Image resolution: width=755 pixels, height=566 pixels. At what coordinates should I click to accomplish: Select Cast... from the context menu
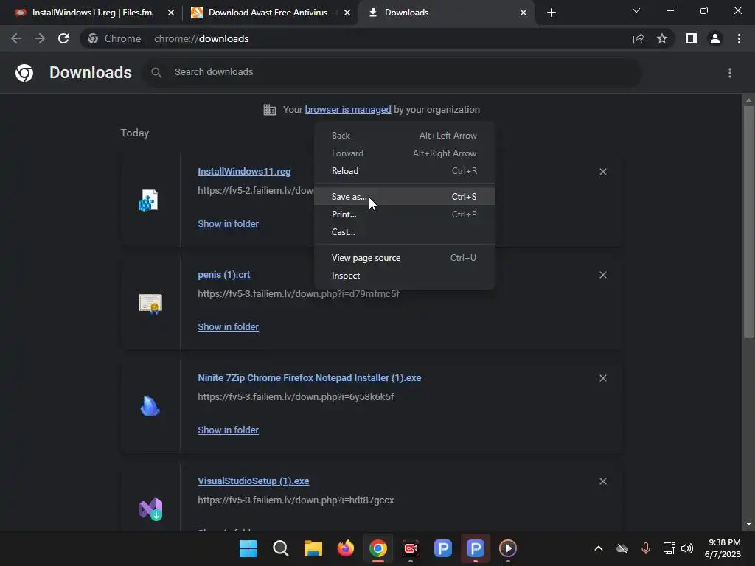pyautogui.click(x=405, y=232)
